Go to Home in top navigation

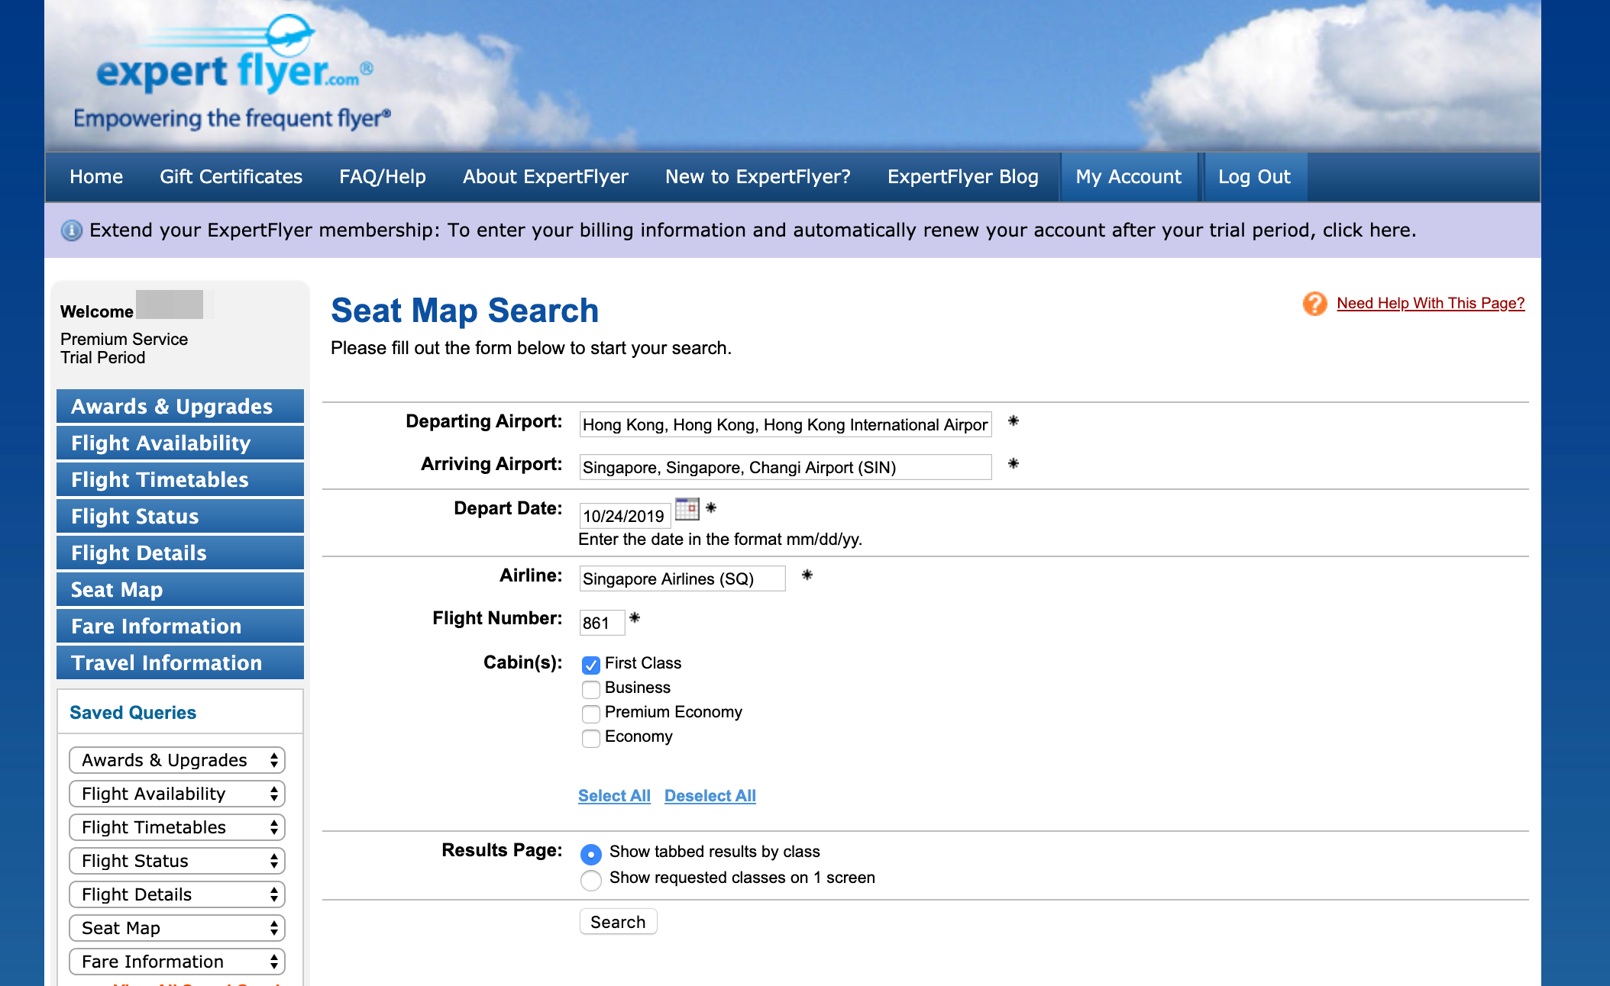[x=96, y=177]
